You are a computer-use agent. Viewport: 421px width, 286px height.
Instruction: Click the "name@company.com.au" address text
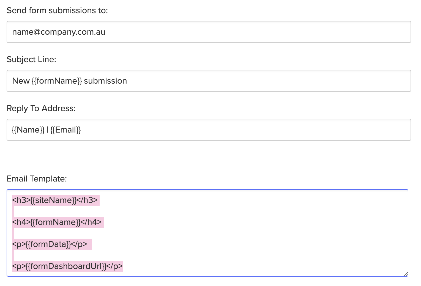[x=59, y=32]
